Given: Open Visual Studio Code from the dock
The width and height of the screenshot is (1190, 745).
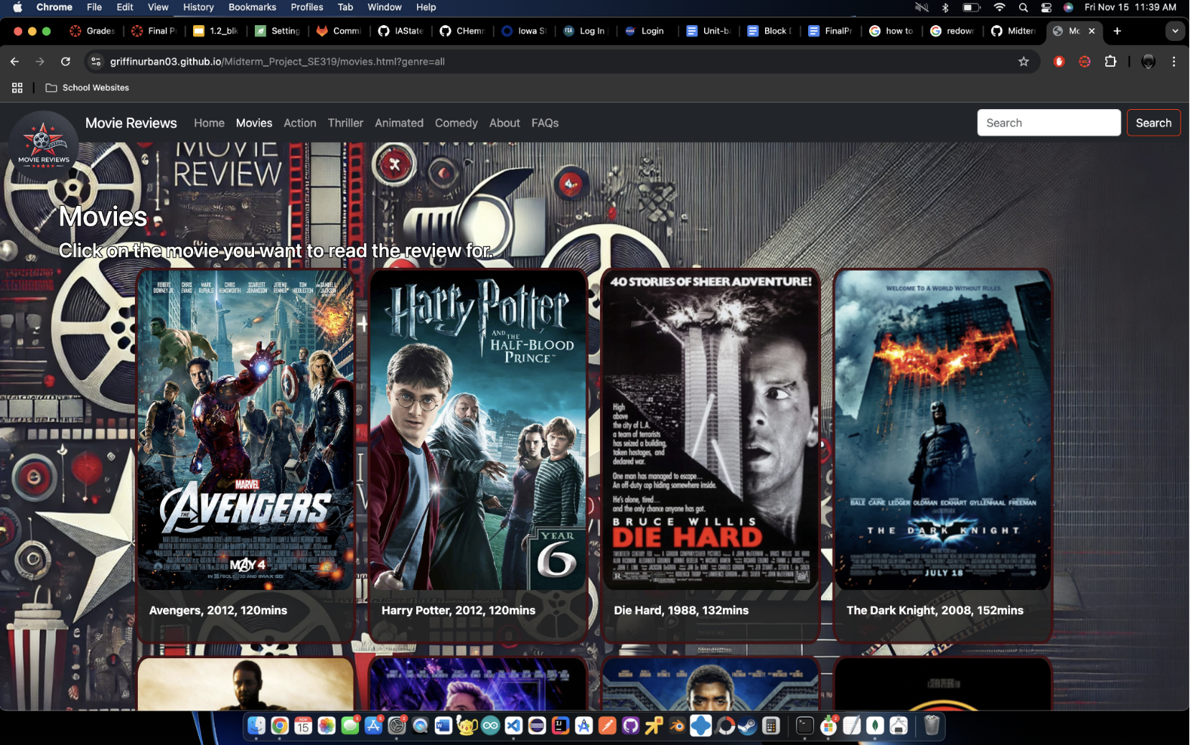Looking at the screenshot, I should 513,726.
